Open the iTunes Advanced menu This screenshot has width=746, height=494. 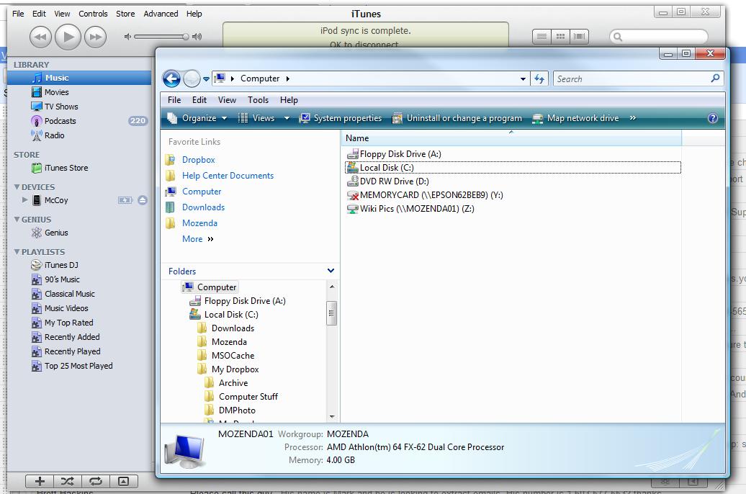(161, 14)
